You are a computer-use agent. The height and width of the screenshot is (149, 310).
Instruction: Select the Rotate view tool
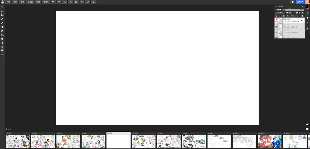[2, 47]
